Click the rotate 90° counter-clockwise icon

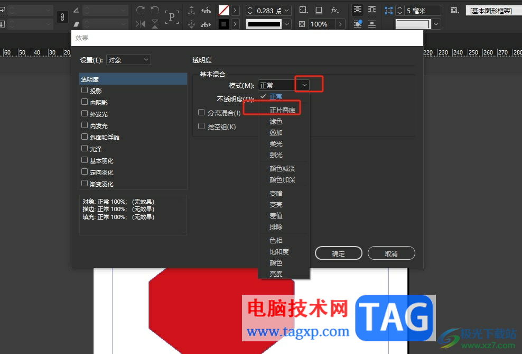(154, 10)
